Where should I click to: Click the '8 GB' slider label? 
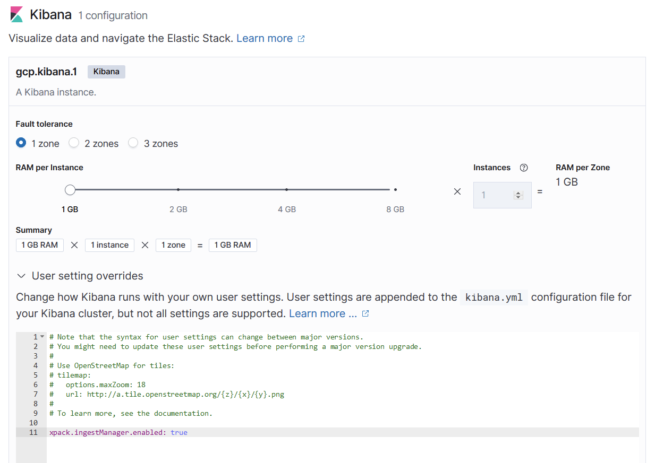click(395, 209)
